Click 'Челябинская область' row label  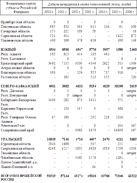click(x=17, y=158)
